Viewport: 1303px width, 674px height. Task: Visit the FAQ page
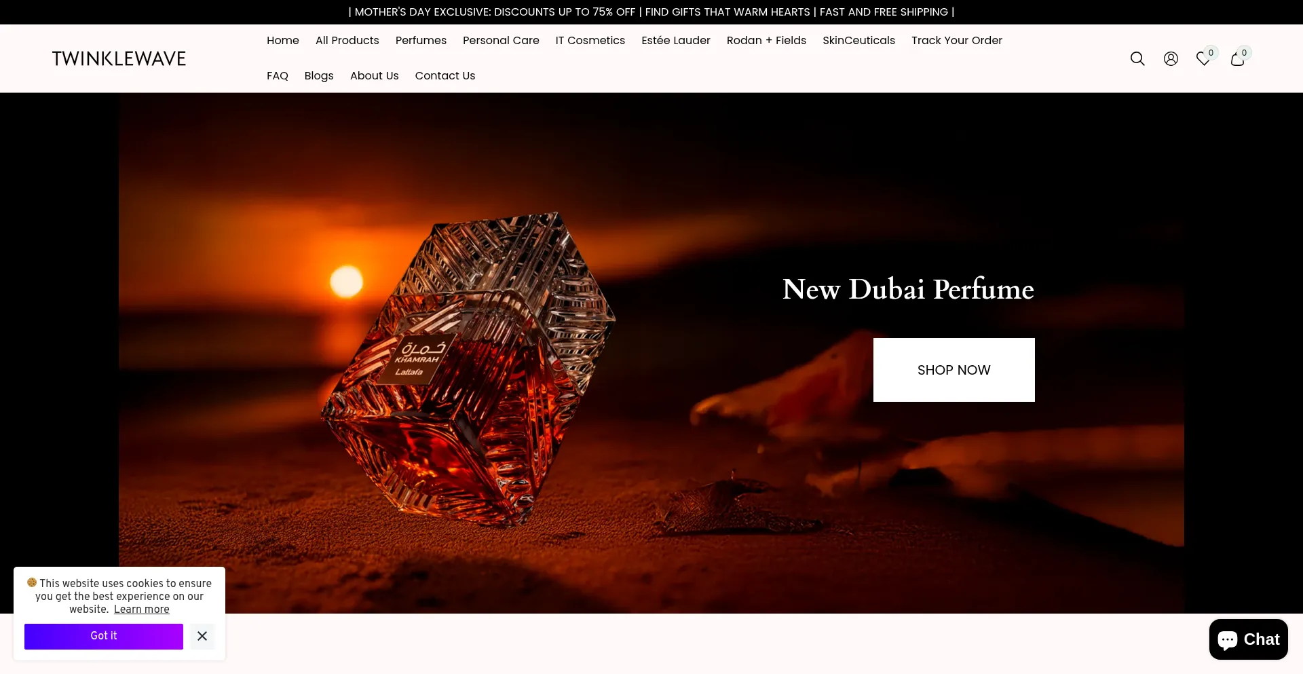pyautogui.click(x=277, y=76)
